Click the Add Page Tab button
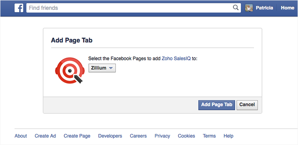The height and width of the screenshot is (145, 298). pos(217,105)
